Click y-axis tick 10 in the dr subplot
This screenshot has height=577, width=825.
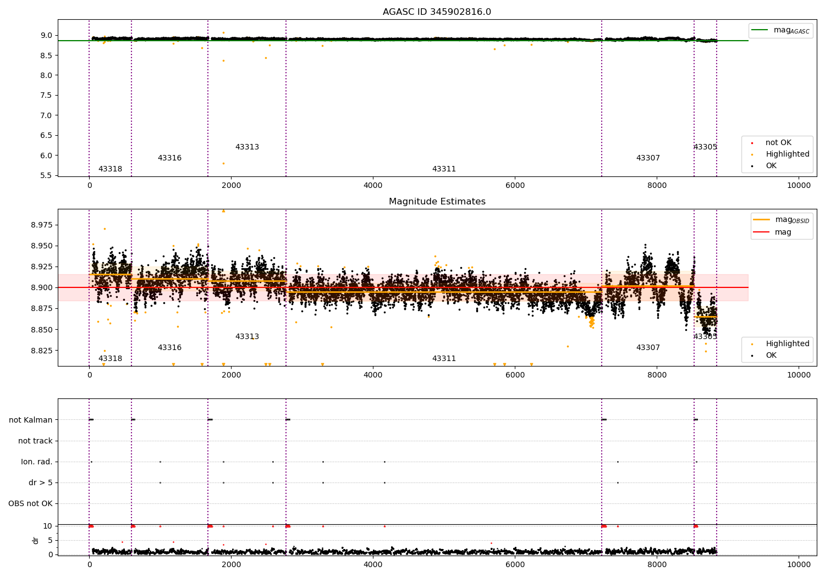coord(49,526)
